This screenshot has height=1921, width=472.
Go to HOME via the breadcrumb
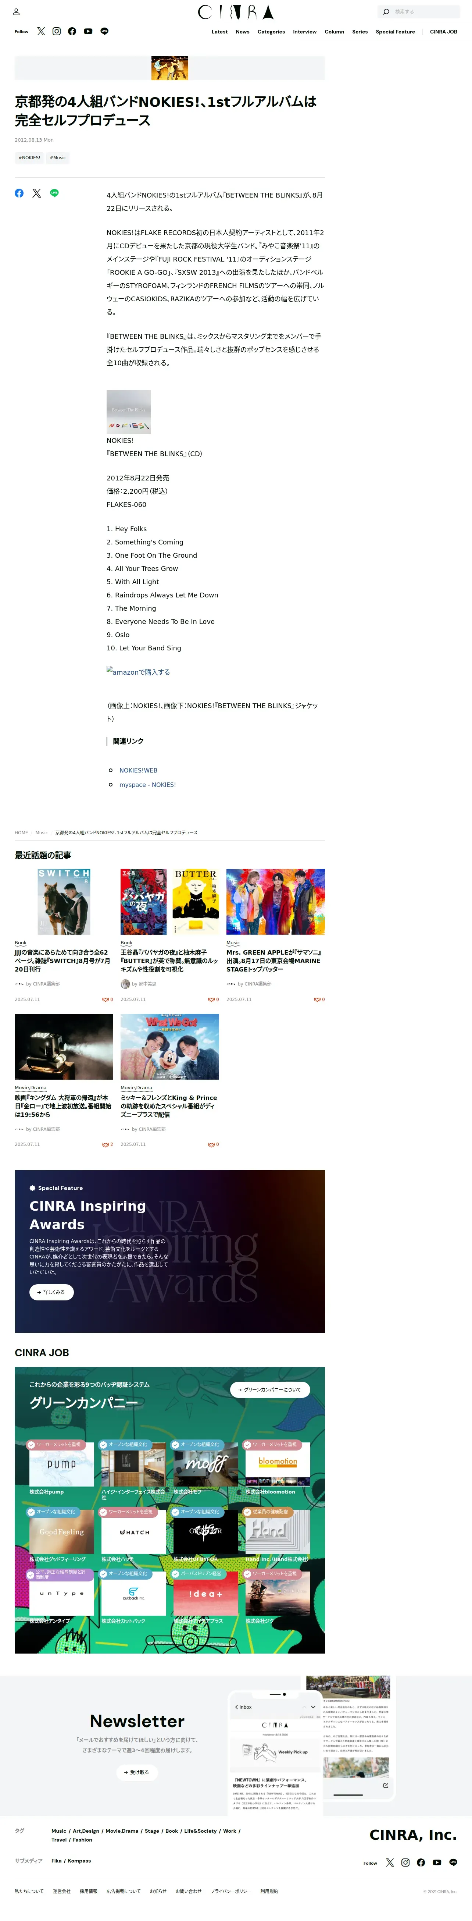coord(21,832)
